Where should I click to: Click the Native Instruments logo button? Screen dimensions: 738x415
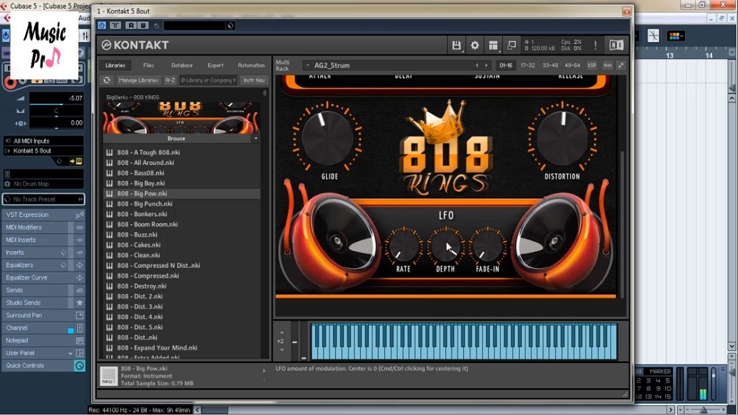(616, 45)
